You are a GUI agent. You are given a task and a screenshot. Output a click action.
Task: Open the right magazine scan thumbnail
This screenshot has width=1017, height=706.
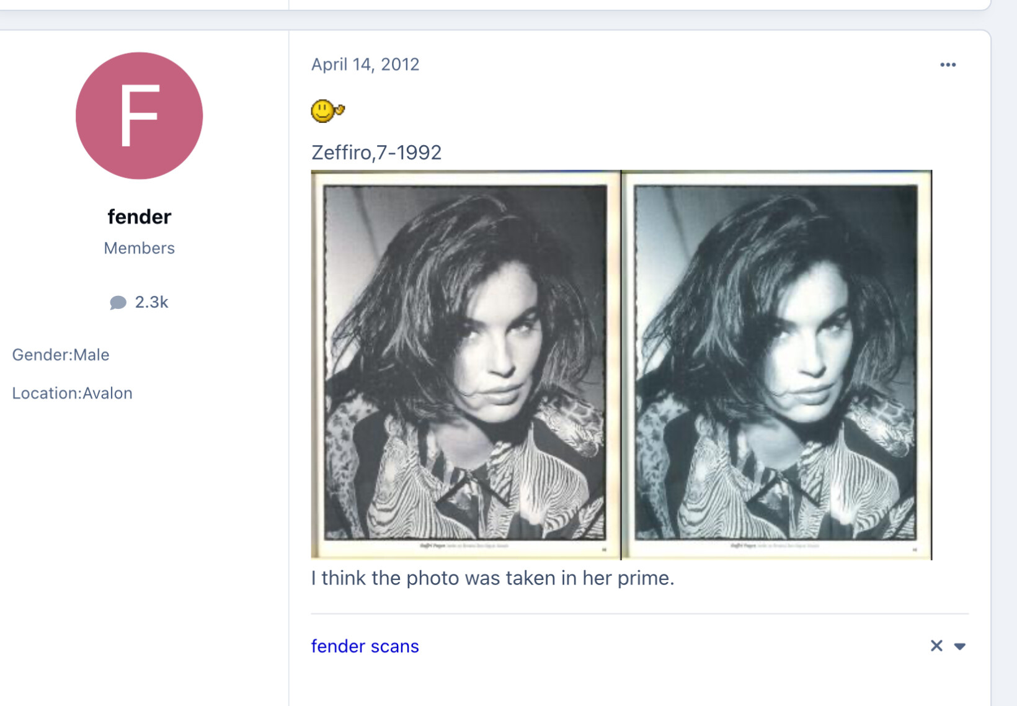click(x=776, y=364)
